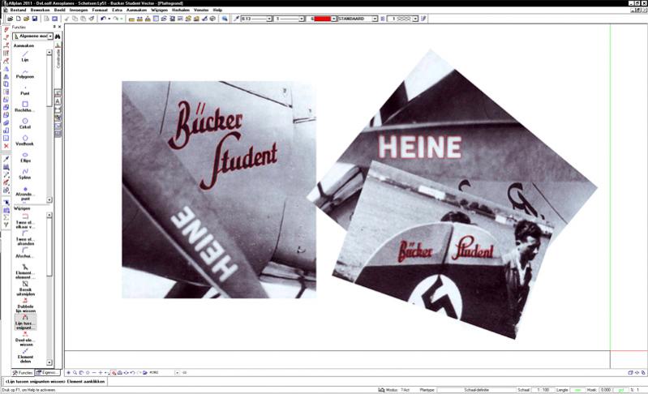Viewport: 648px width, 394px height.
Task: Pick the Afschuinen (chamfer) tool
Action: (x=25, y=253)
